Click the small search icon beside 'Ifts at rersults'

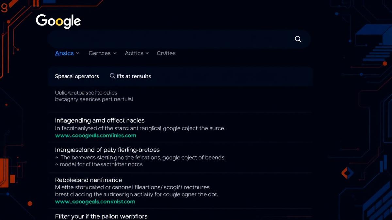tap(112, 76)
